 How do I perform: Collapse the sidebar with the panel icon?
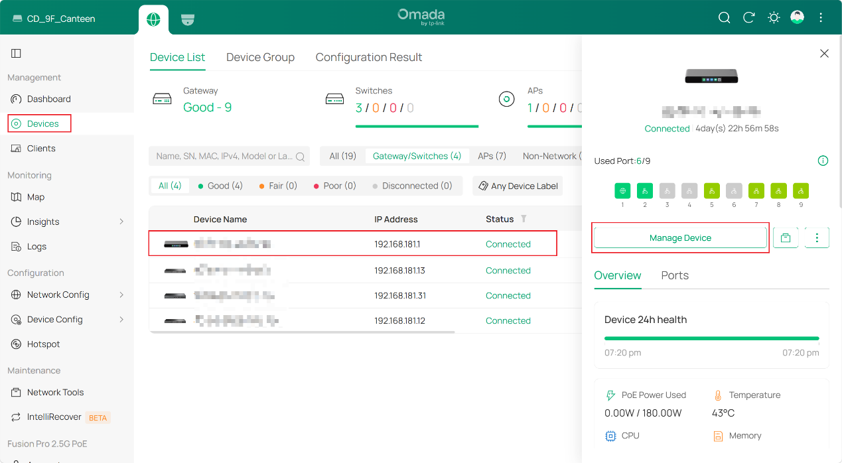16,53
